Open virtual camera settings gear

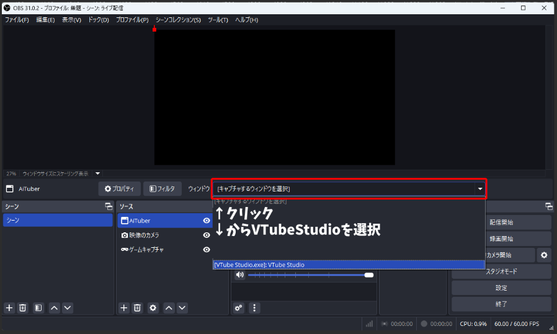point(544,255)
